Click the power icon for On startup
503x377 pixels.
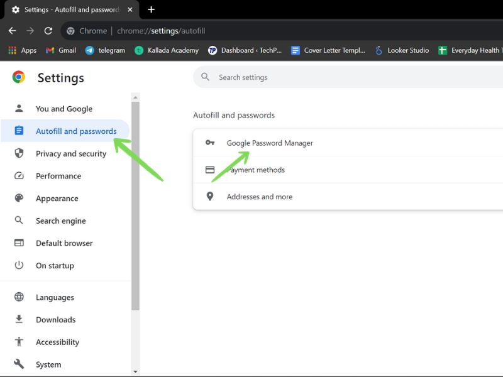pyautogui.click(x=19, y=265)
